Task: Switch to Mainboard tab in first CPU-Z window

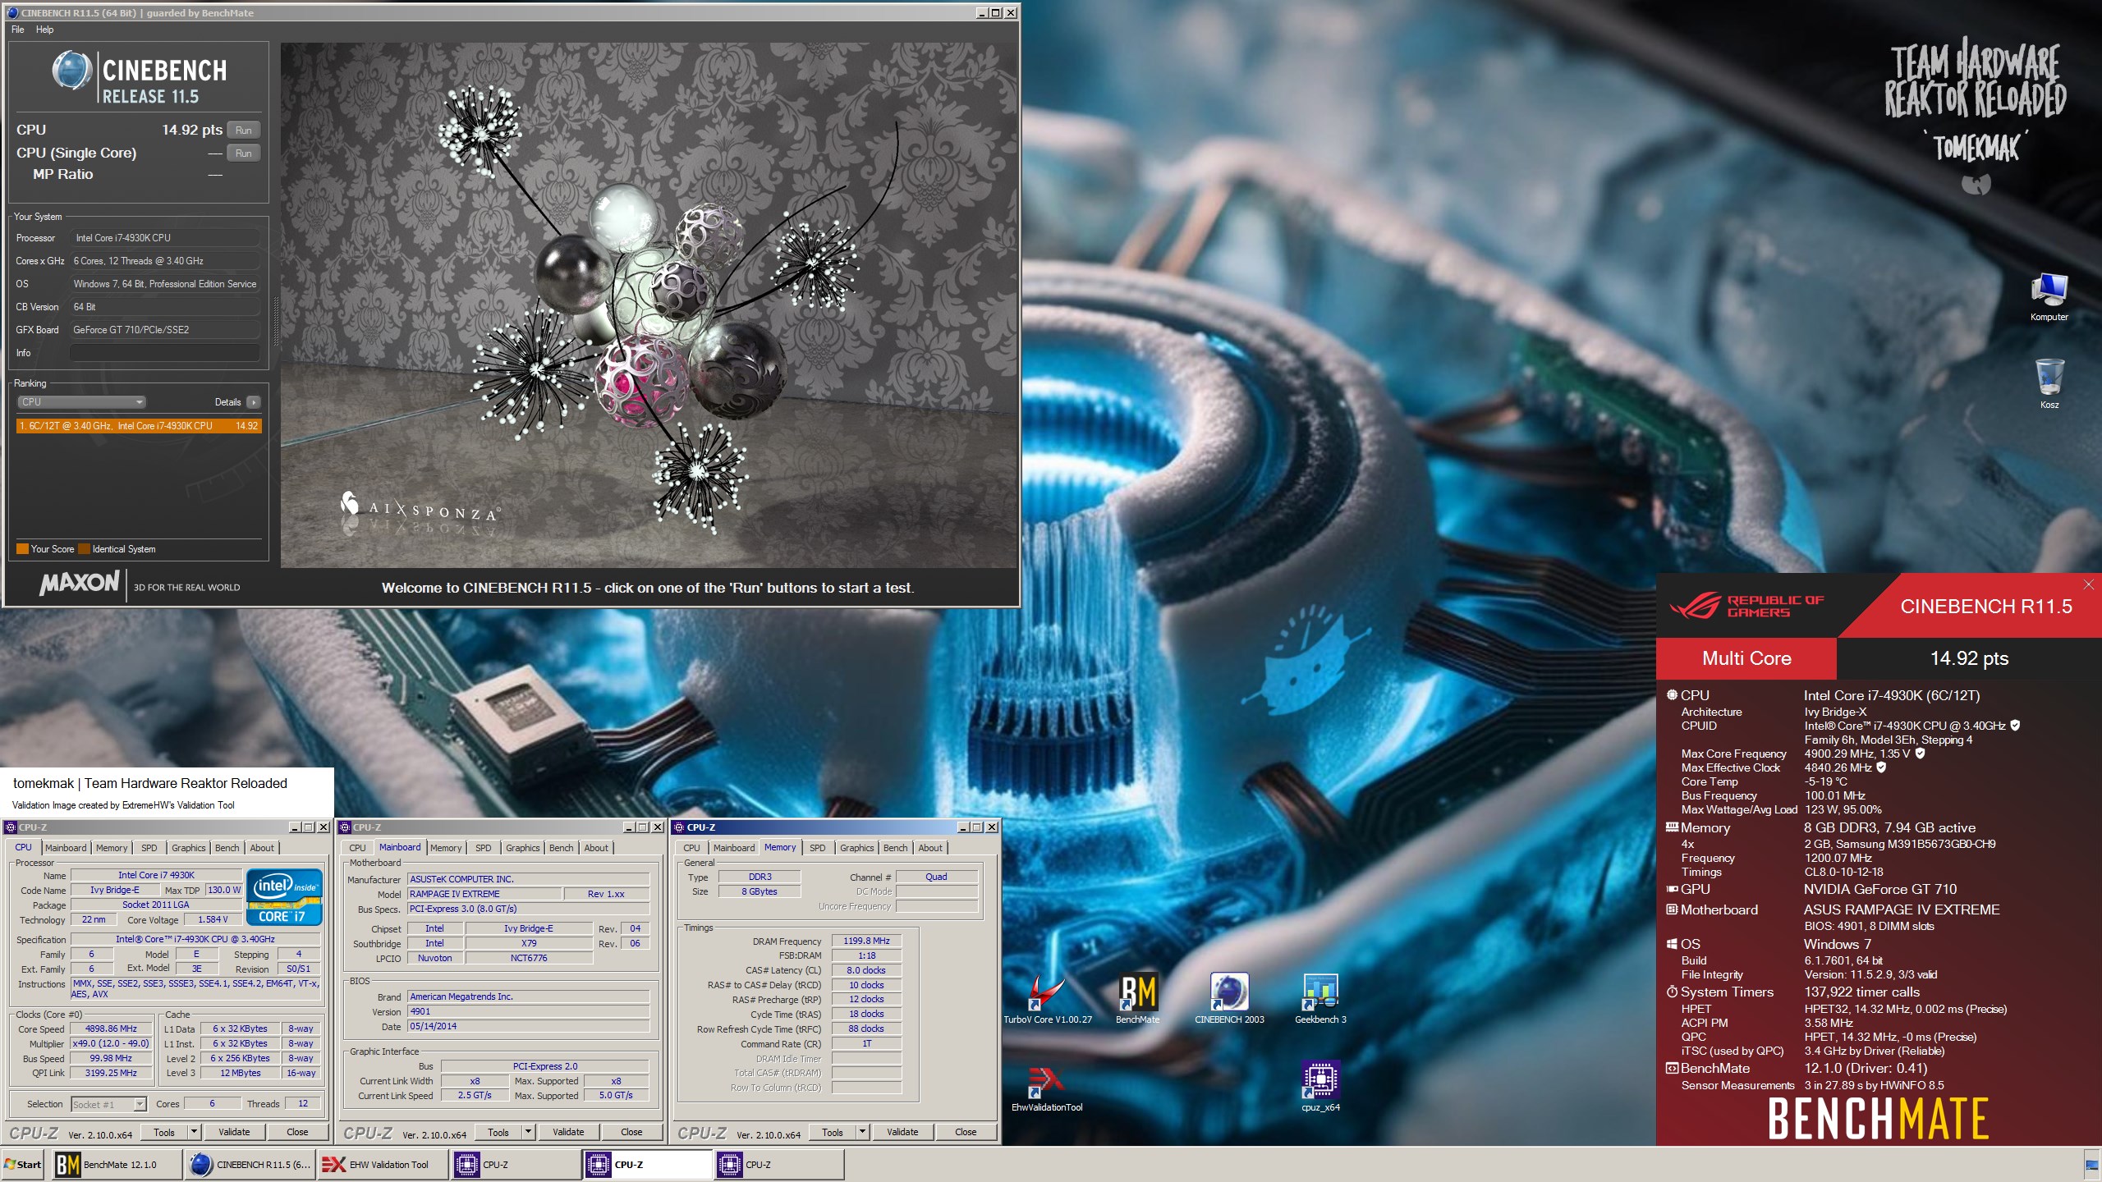Action: tap(66, 848)
